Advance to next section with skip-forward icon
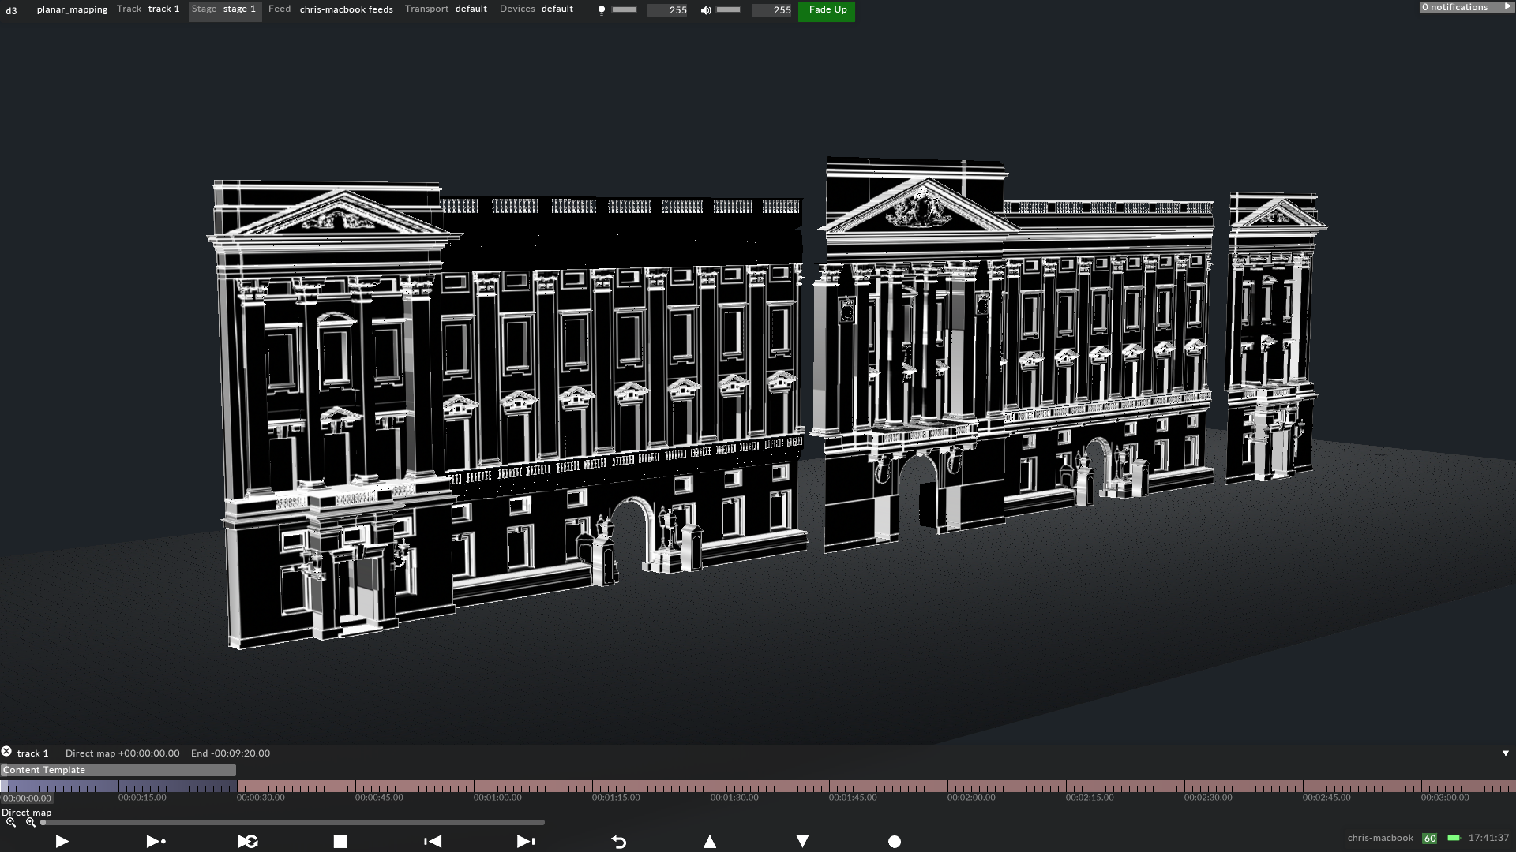Viewport: 1516px width, 852px height. (x=523, y=841)
